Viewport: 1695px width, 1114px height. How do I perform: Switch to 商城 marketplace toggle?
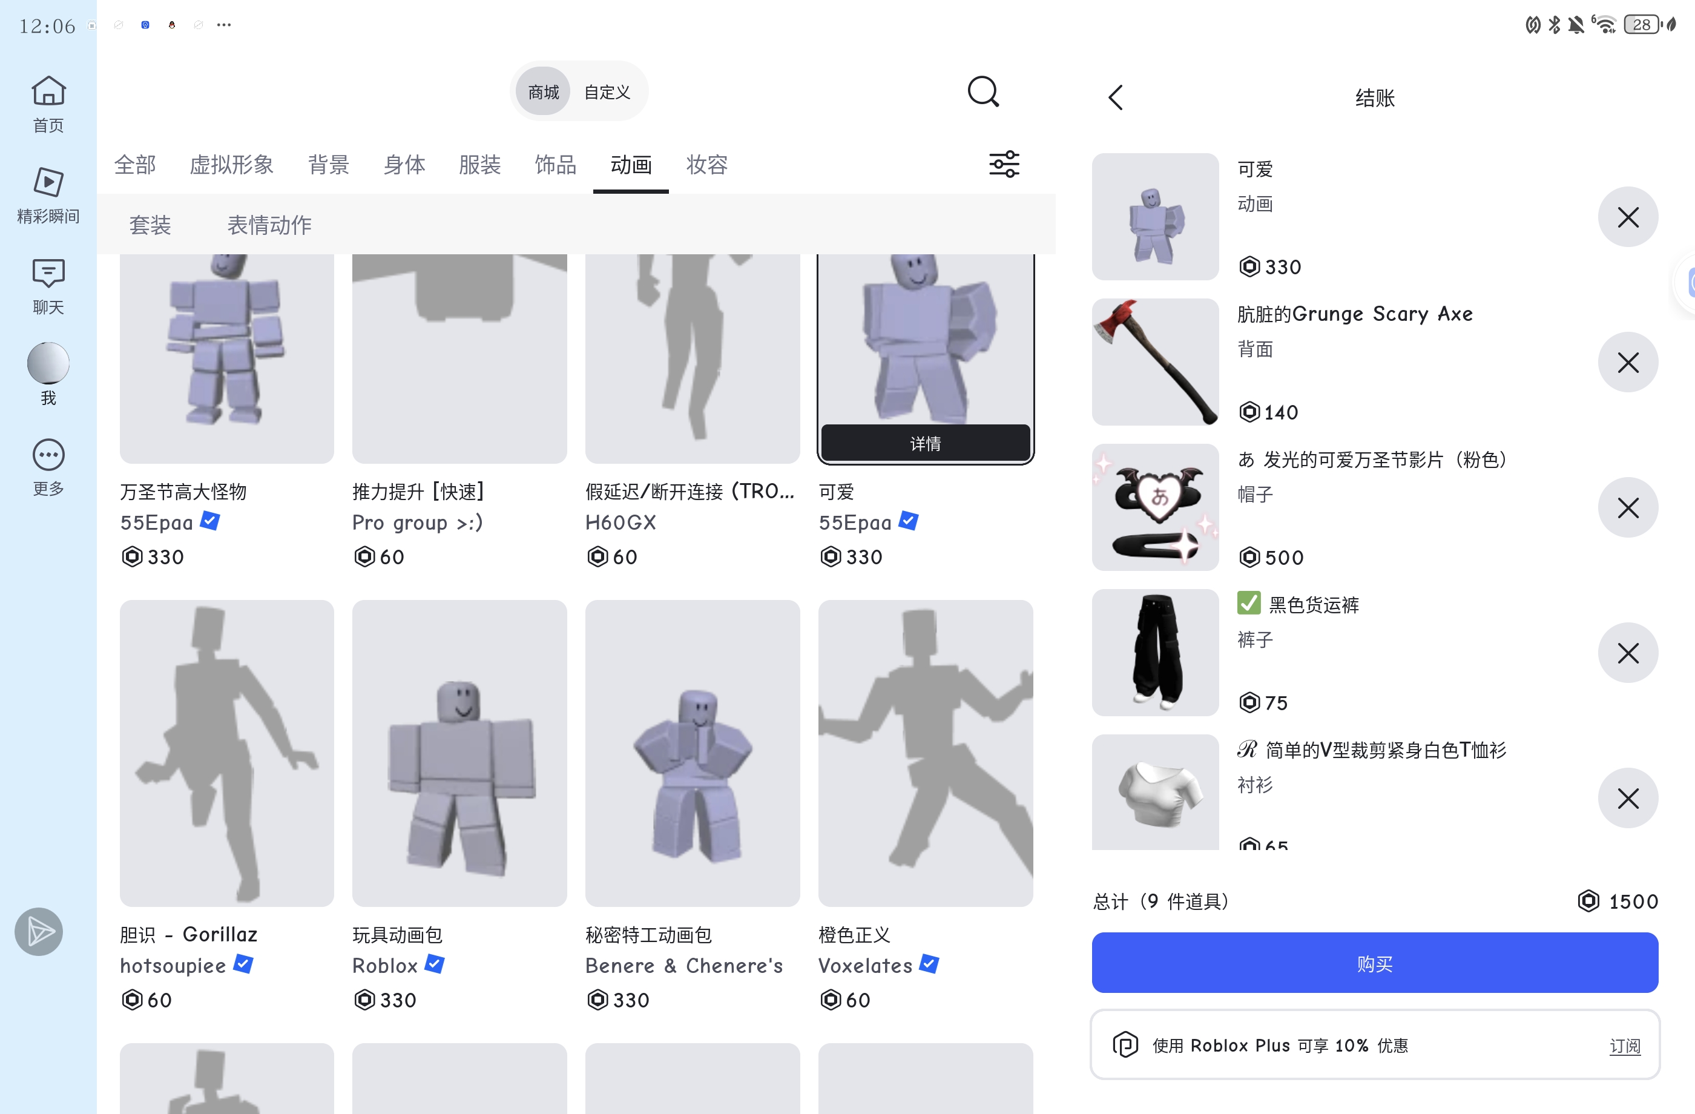544,92
